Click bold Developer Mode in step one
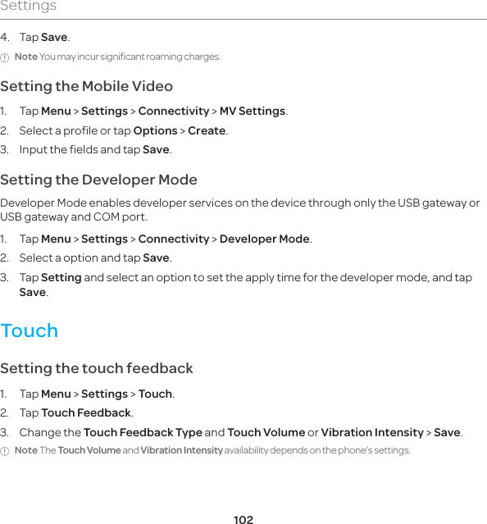Screen dimensions: 487x524 point(265,239)
